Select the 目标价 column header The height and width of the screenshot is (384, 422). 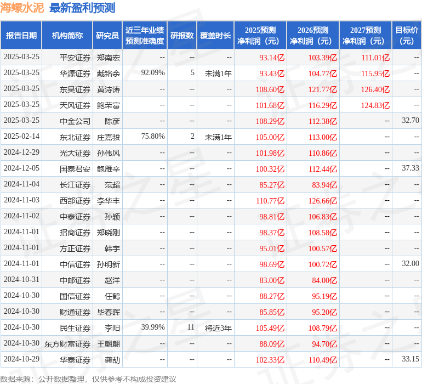pos(407,35)
